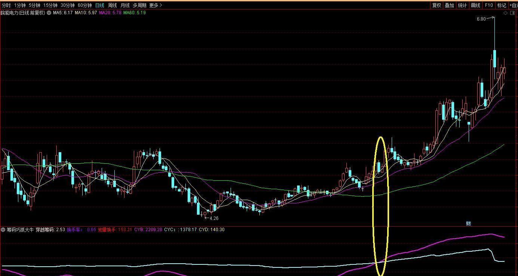
Task: Switch to the 分时 intraday view
Action: (6, 5)
